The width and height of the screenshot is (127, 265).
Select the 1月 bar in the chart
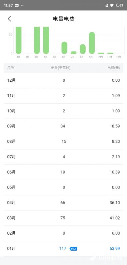[19, 40]
